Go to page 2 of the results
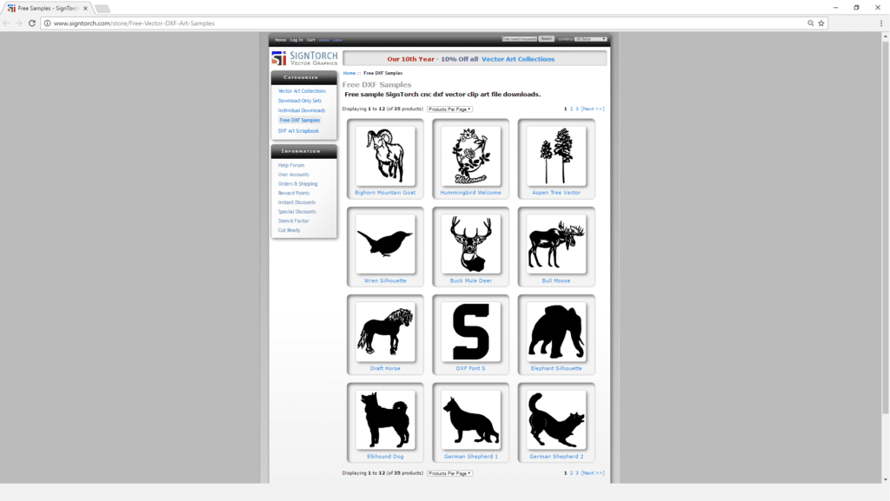This screenshot has height=501, width=890. click(x=569, y=109)
